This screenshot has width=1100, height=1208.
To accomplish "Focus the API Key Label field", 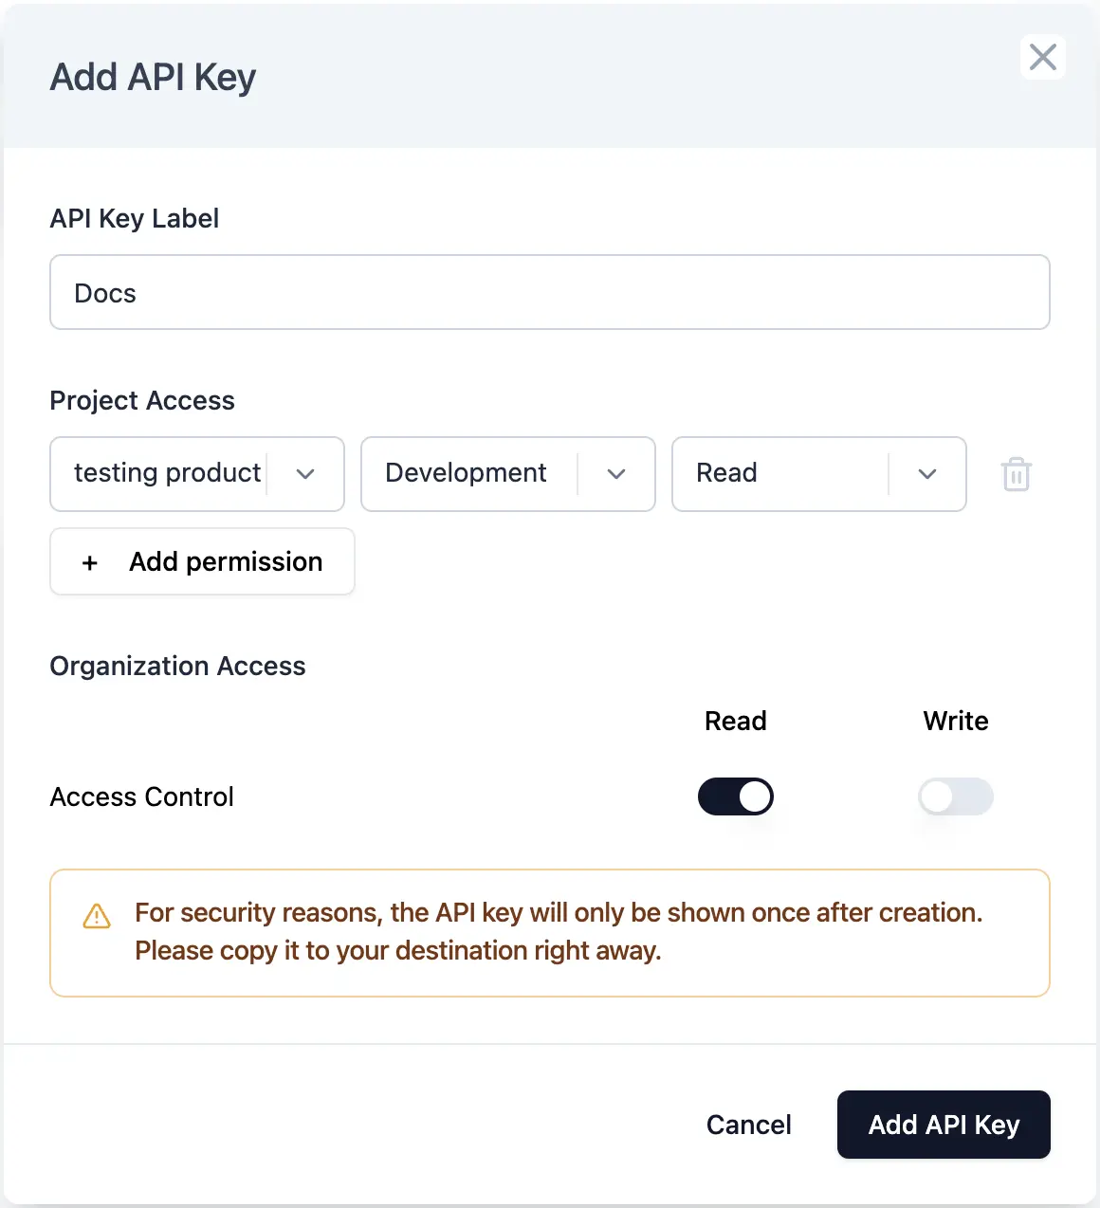I will pyautogui.click(x=549, y=293).
